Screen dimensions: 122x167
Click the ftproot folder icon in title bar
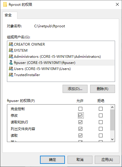[x=5, y=4]
